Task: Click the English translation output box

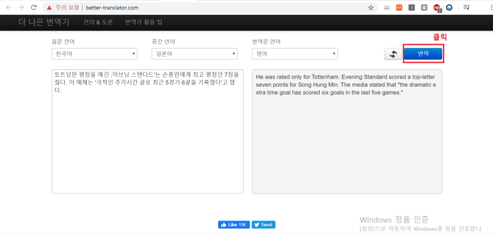Action: tap(347, 131)
